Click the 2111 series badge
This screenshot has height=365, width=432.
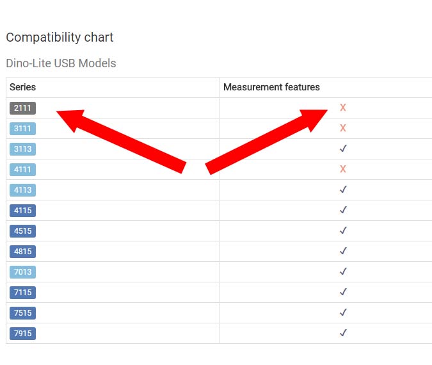pyautogui.click(x=22, y=108)
